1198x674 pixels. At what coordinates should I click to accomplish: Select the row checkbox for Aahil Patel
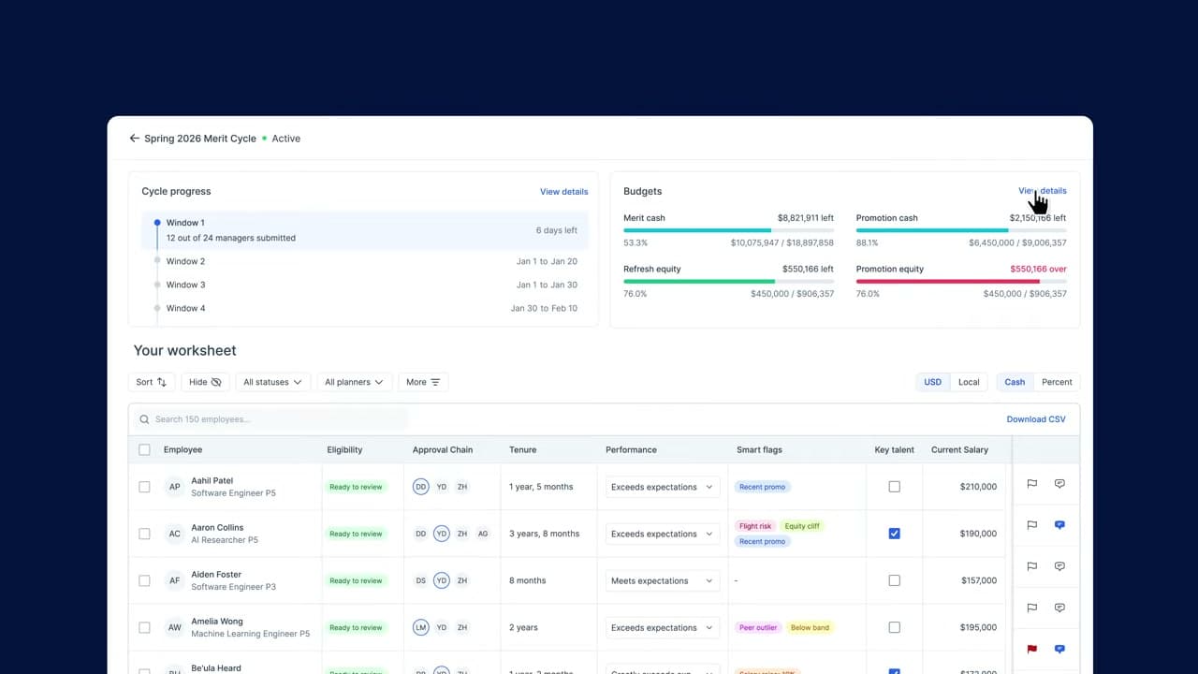(x=144, y=487)
